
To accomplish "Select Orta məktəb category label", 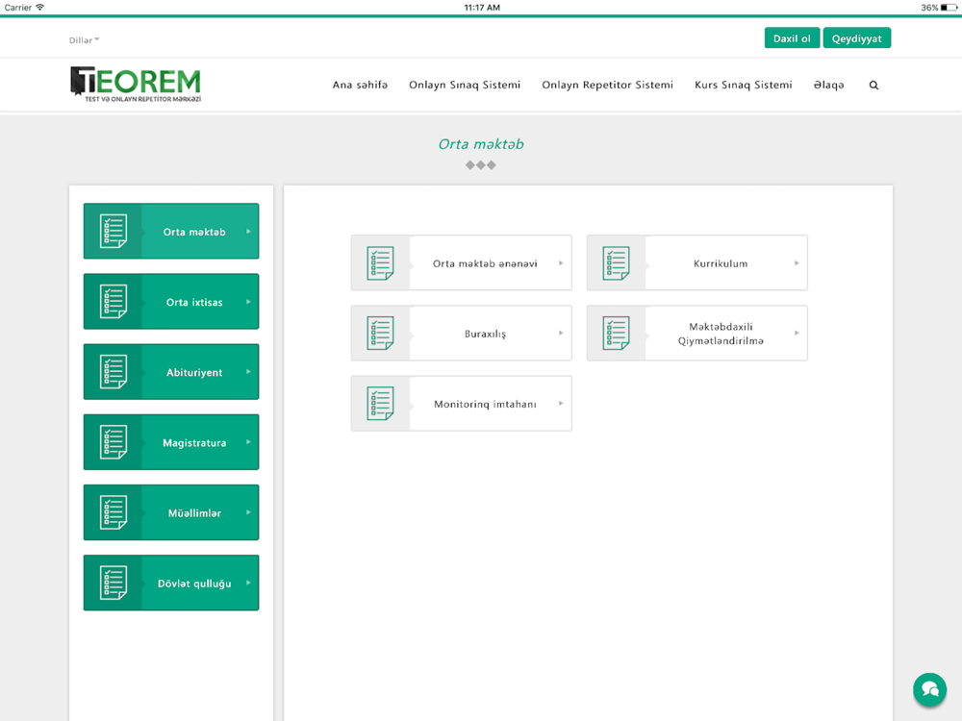I will point(194,232).
